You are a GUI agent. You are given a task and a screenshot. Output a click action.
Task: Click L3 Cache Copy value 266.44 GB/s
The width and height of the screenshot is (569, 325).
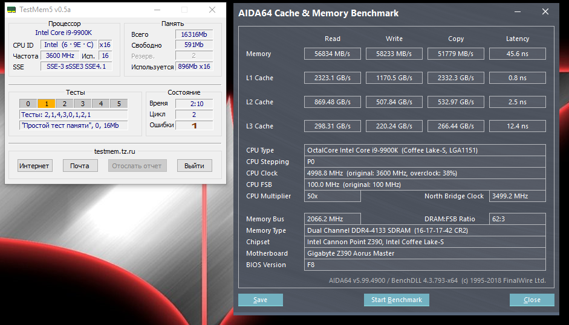coord(456,126)
